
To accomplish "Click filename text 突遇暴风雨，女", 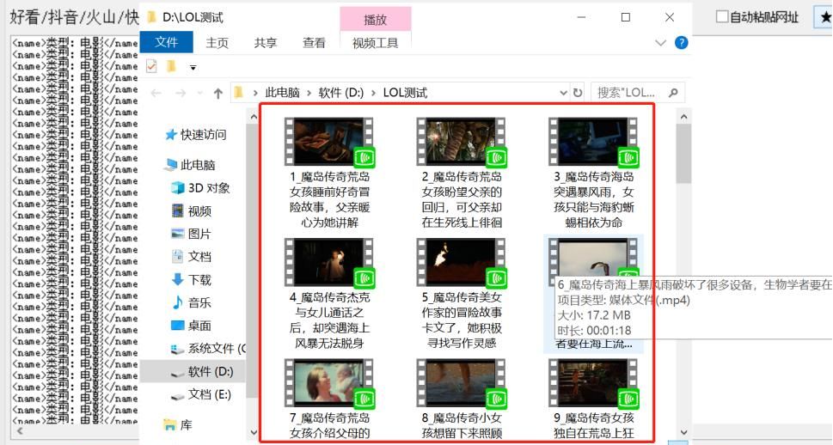I will pyautogui.click(x=593, y=192).
